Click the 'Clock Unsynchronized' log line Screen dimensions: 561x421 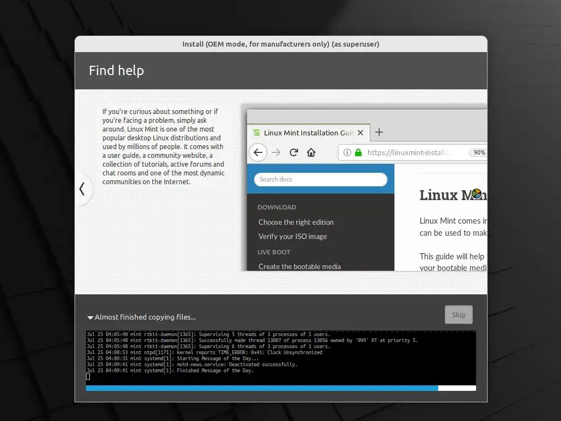(x=204, y=352)
